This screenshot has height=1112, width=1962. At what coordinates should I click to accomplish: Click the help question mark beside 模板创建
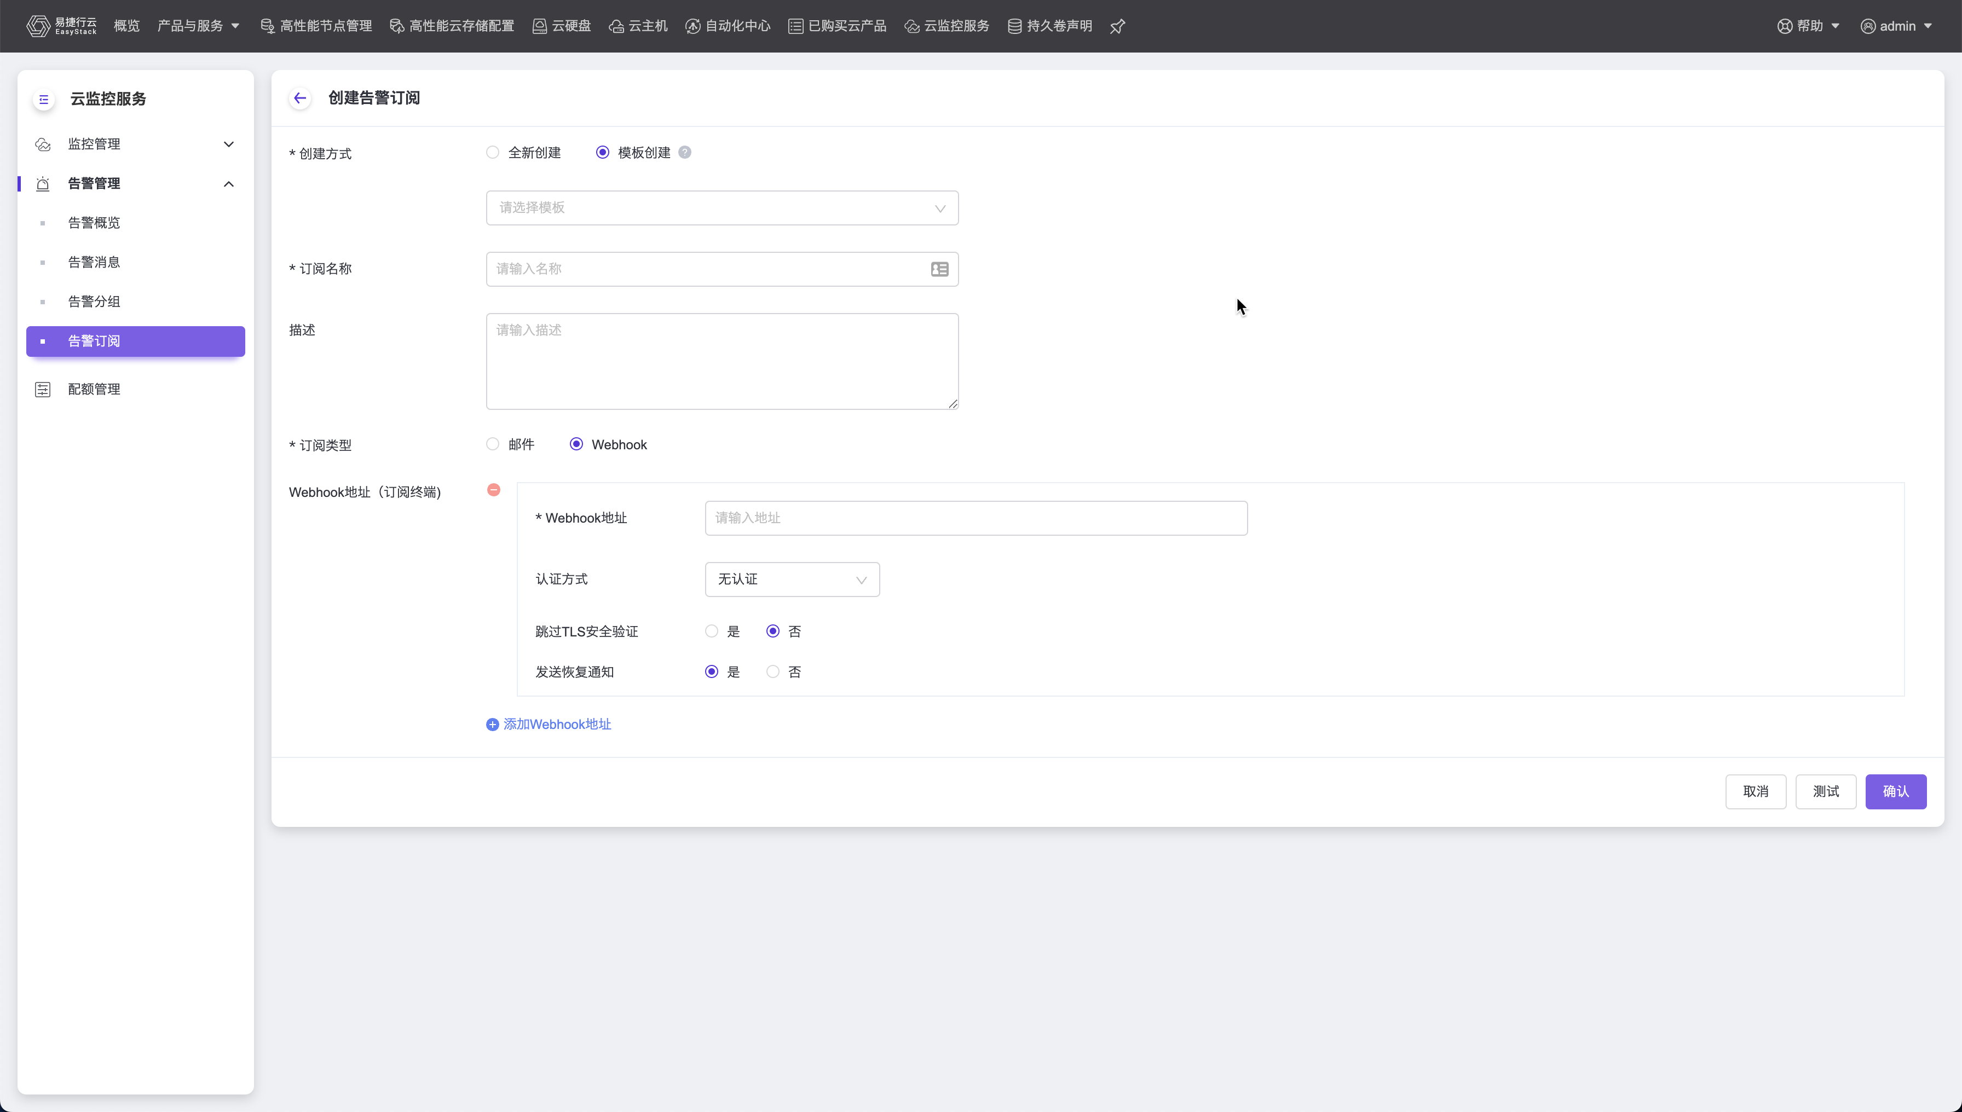pos(684,152)
